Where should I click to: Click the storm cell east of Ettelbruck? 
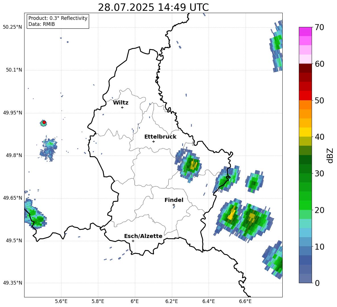tap(188, 165)
